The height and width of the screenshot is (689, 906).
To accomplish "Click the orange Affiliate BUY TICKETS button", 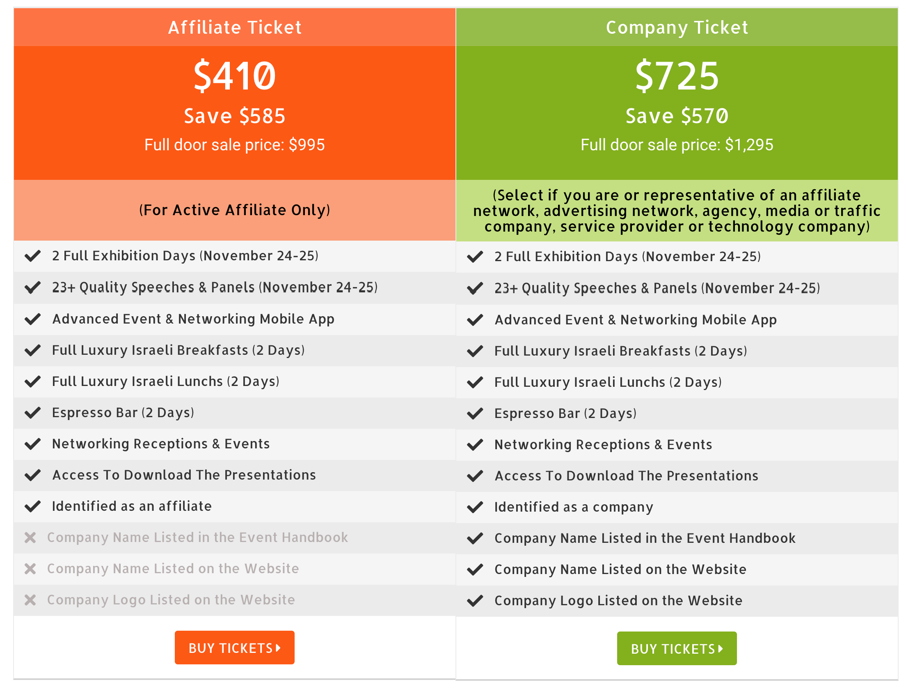I will (234, 648).
